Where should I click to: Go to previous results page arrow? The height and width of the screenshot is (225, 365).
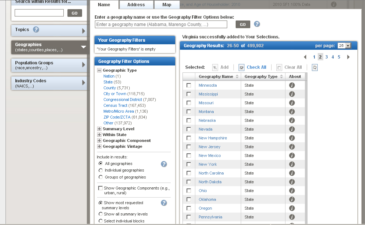click(305, 57)
